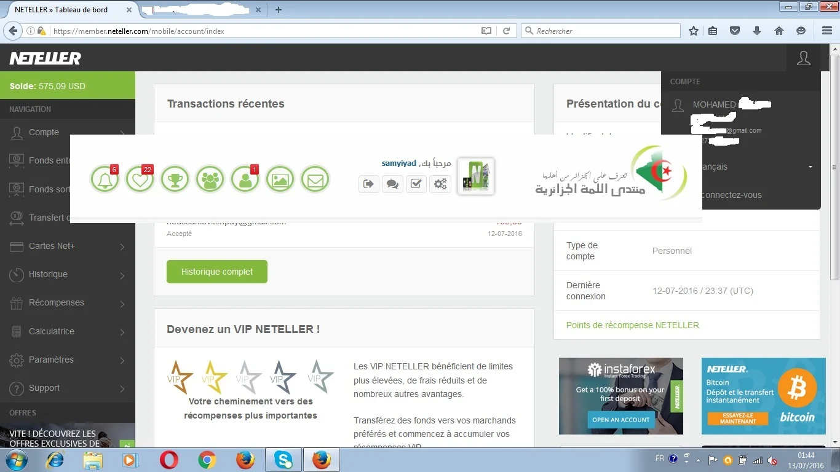Open Points de récompense NETELLER link
The height and width of the screenshot is (472, 840).
coord(632,325)
